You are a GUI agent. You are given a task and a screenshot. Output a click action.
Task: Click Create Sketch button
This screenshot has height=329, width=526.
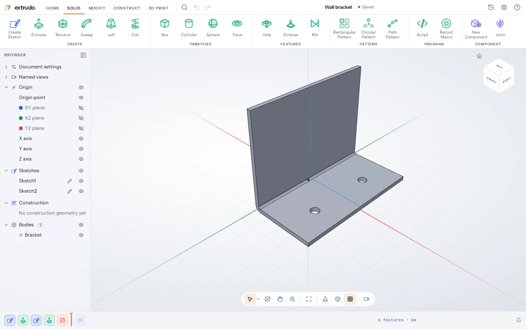tap(15, 29)
